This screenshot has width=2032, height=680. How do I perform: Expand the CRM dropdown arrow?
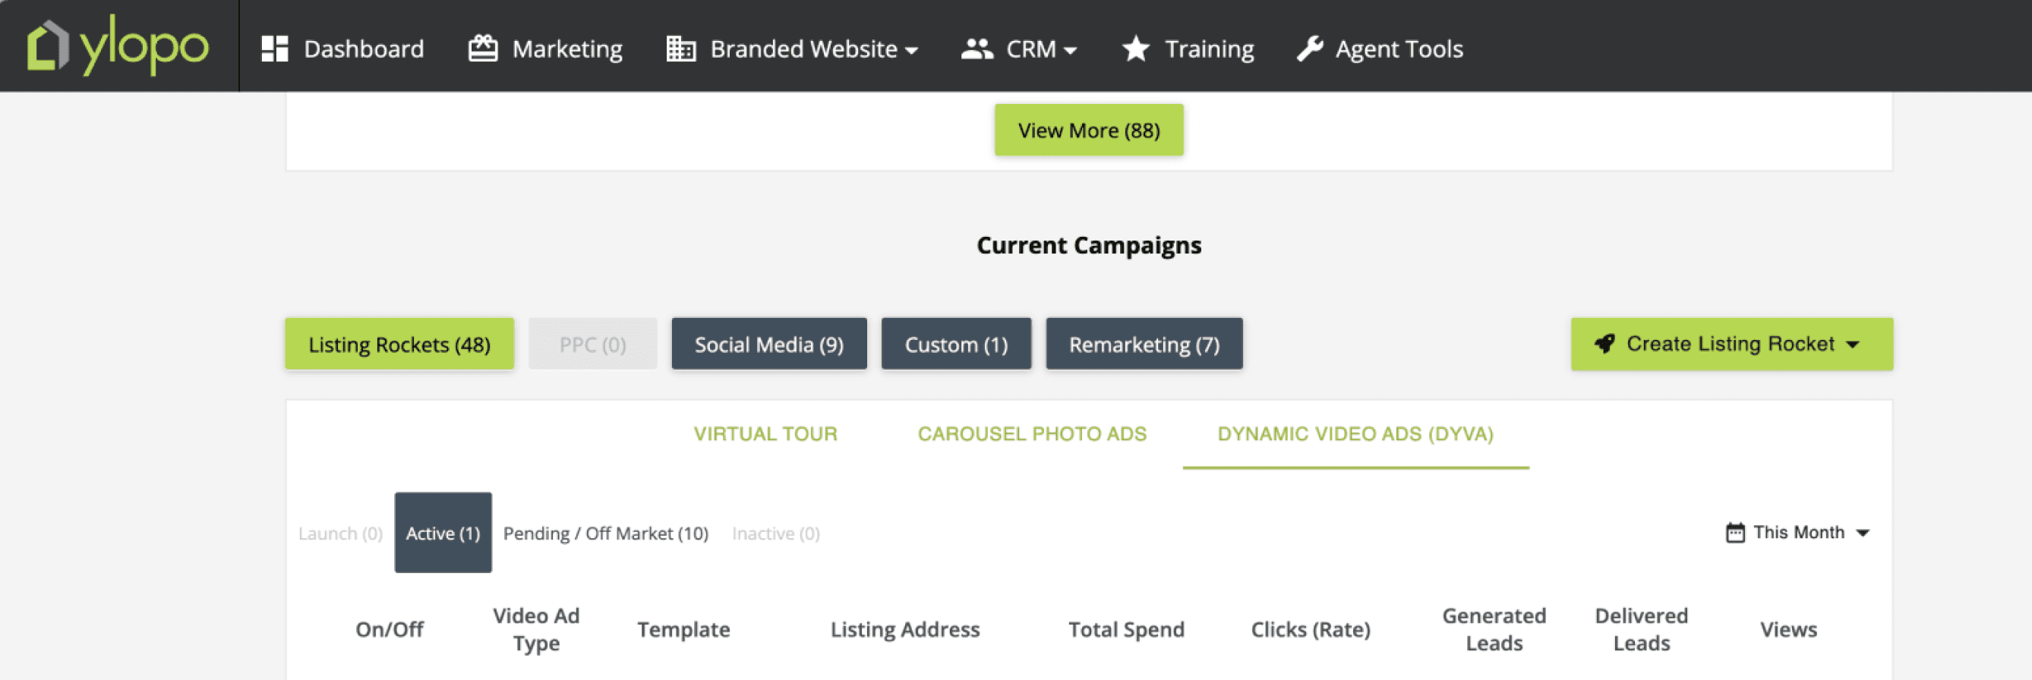coord(1071,50)
